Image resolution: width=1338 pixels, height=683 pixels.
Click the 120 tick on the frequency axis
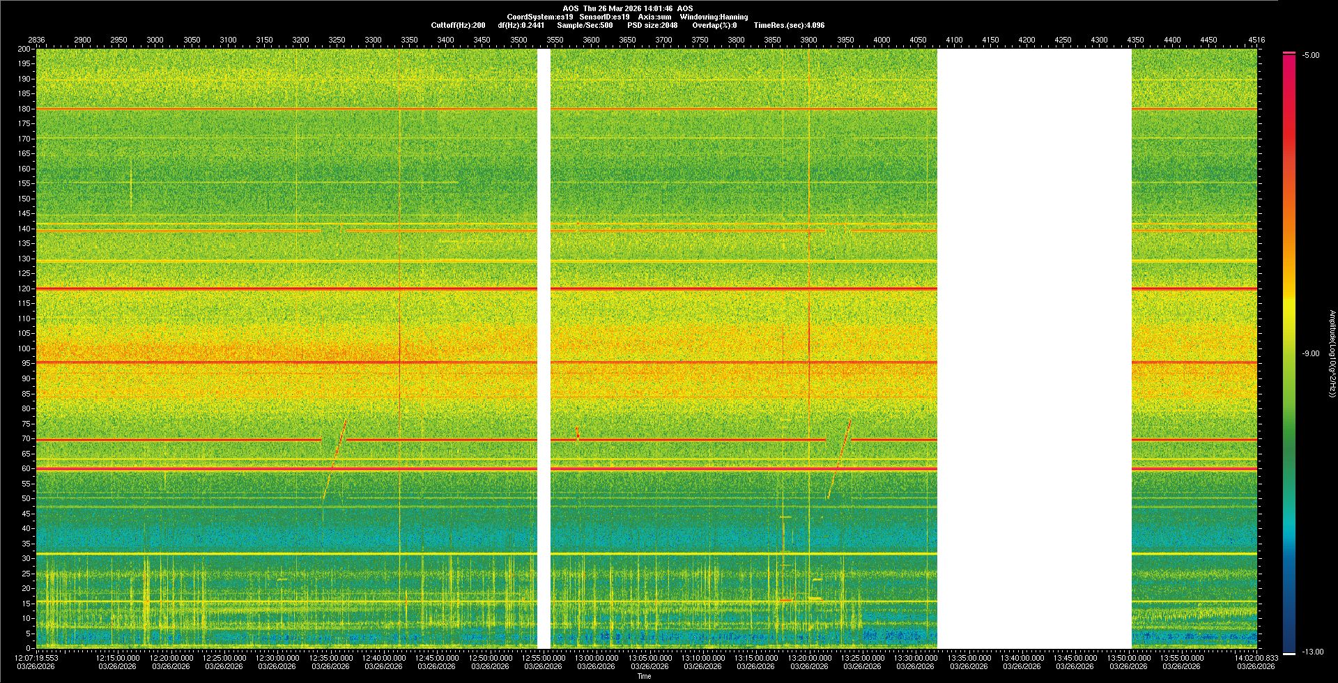(24, 289)
